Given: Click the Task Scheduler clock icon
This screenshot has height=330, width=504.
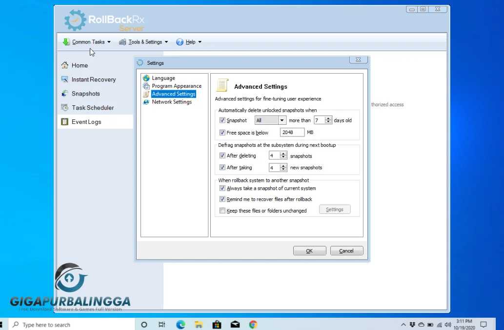Looking at the screenshot, I should 64,108.
